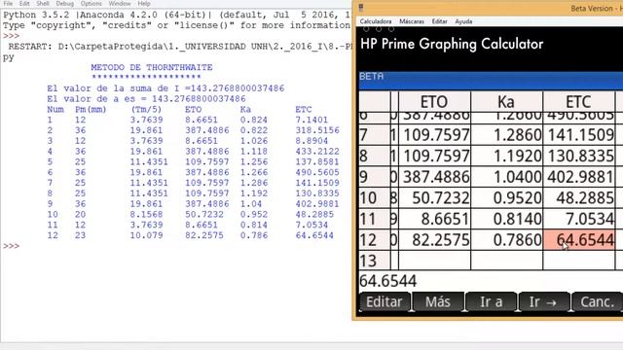Image resolution: width=623 pixels, height=350 pixels.
Task: Select row header 12 in calculator spreadsheet
Action: 374,240
